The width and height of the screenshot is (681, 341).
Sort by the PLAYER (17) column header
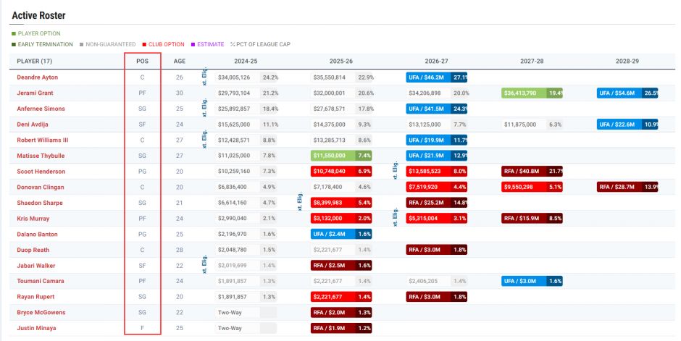(34, 61)
